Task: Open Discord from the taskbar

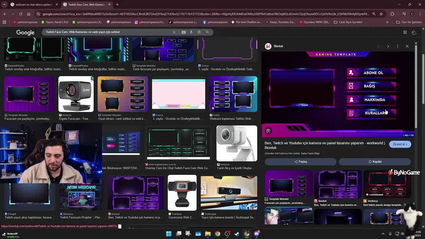Action: click(x=256, y=234)
